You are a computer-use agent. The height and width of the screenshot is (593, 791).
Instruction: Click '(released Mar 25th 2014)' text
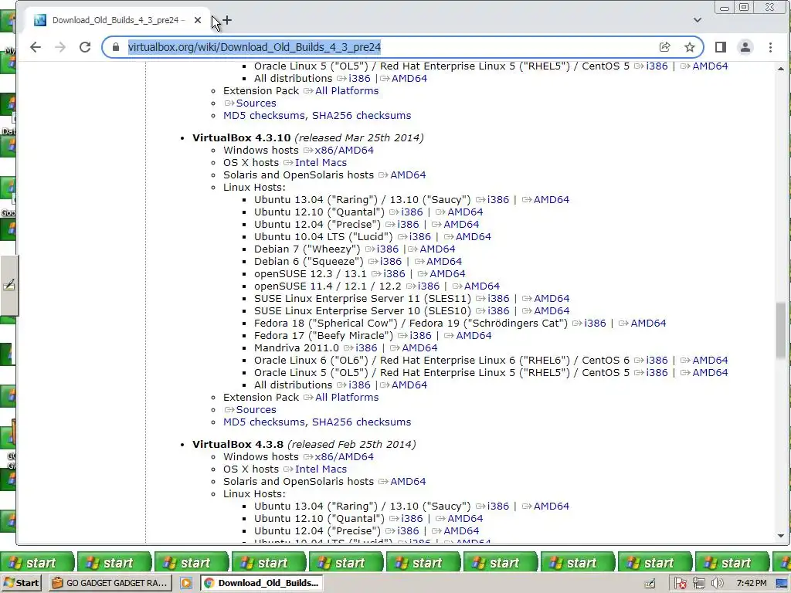359,137
